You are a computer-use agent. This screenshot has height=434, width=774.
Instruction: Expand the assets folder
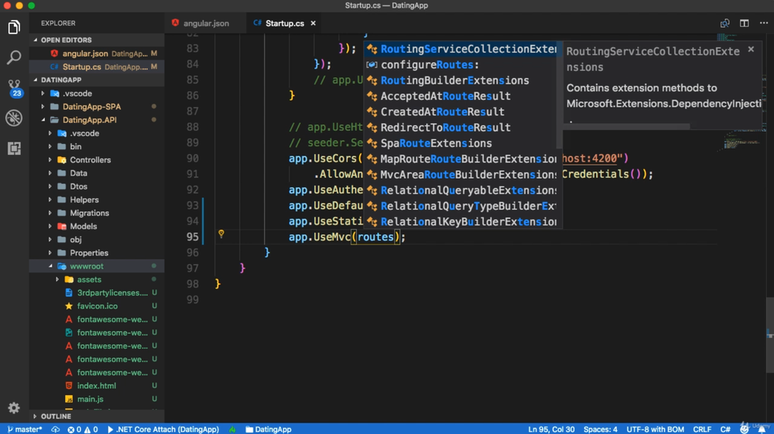pos(97,279)
